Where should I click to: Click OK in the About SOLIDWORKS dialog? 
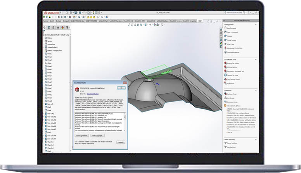(121, 88)
